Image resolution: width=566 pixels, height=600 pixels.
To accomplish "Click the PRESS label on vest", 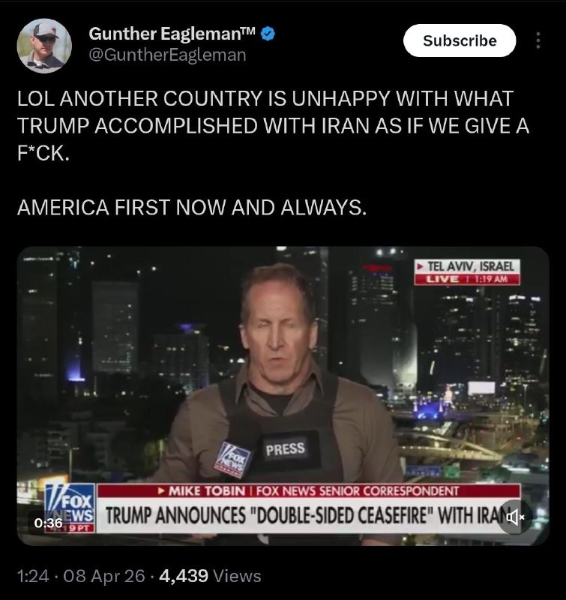I will [286, 448].
